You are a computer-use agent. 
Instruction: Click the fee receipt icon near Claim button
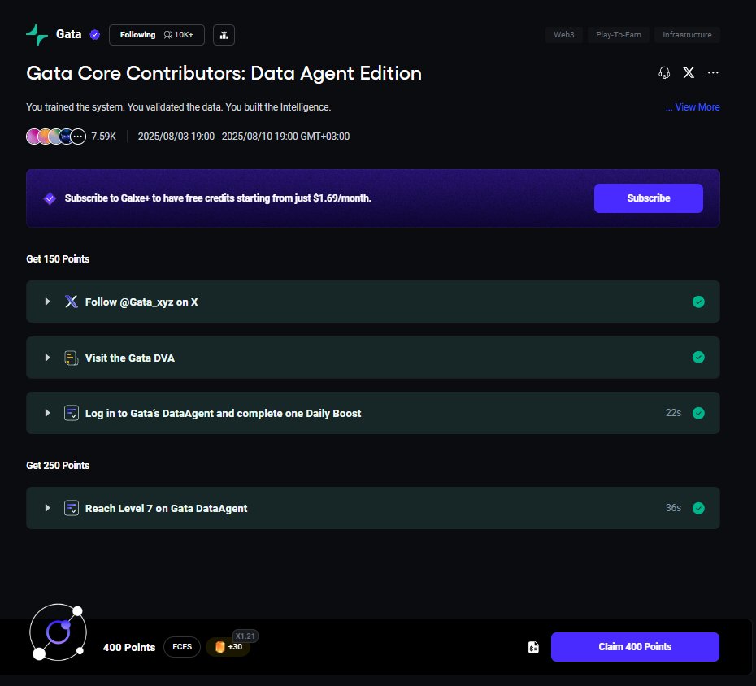pyautogui.click(x=532, y=647)
